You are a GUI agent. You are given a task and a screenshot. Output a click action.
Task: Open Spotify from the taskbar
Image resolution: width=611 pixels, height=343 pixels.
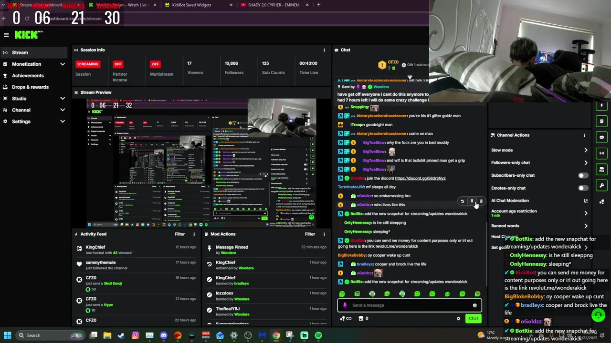click(x=318, y=335)
